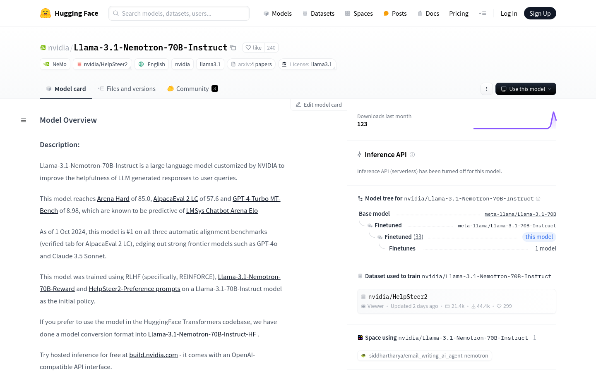
Task: Copy model name with the clipboard icon
Action: 233,48
